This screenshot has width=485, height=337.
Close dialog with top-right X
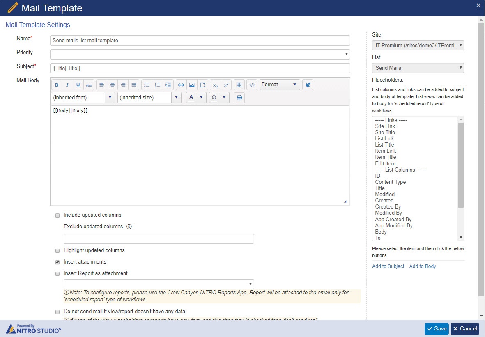pos(478,5)
